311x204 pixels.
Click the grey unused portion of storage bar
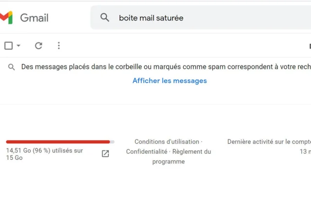pyautogui.click(x=112, y=142)
